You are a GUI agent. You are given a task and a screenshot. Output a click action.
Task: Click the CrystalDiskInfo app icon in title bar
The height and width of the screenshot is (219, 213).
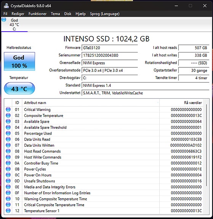[x=6, y=6]
